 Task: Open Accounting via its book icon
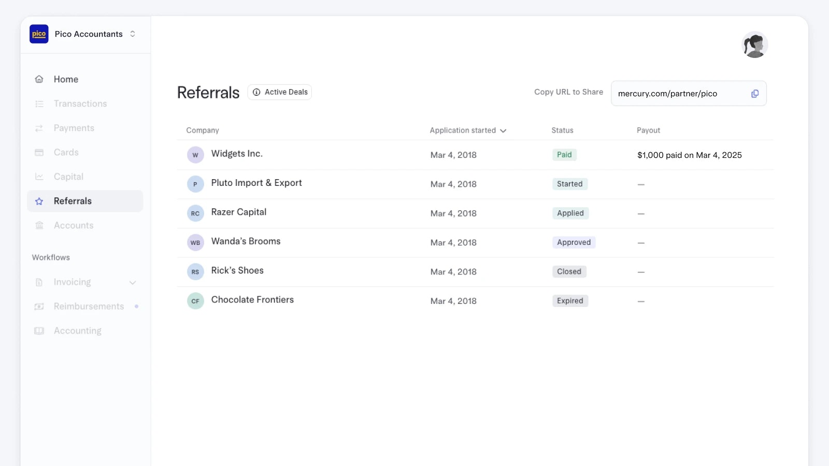[x=39, y=330]
